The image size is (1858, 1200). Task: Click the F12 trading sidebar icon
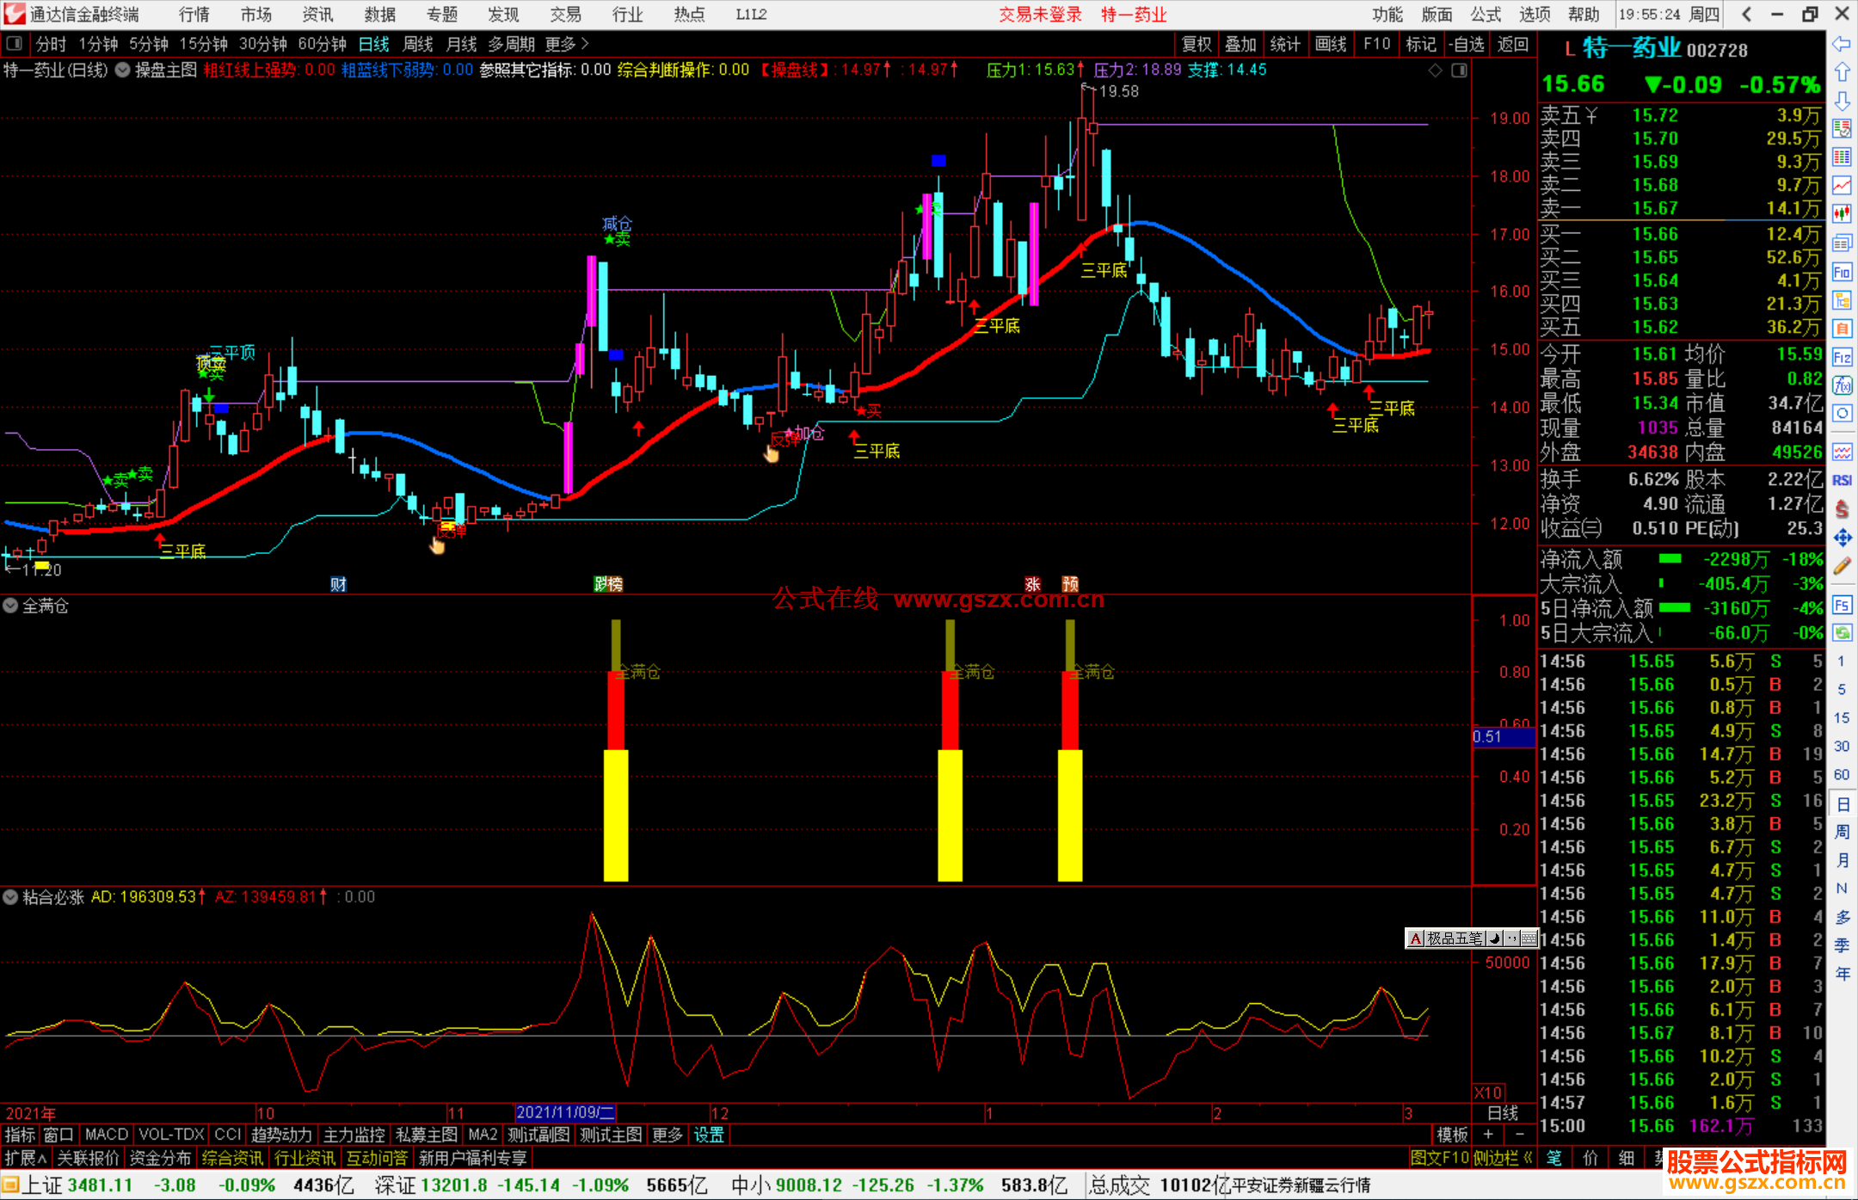click(1842, 358)
